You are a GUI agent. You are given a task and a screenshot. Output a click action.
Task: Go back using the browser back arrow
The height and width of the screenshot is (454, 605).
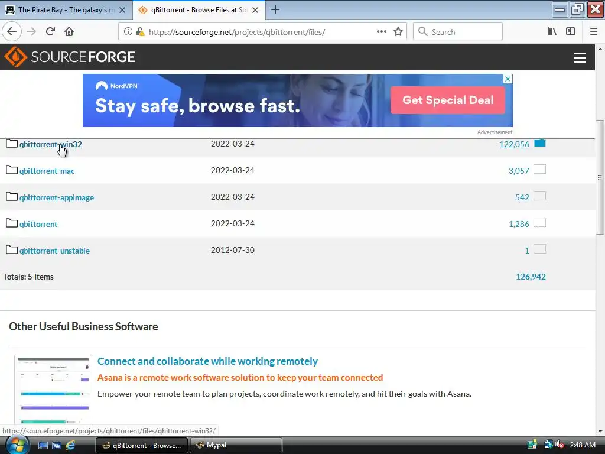click(x=12, y=32)
